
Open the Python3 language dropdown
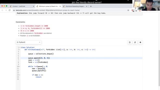pyautogui.click(x=28, y=42)
